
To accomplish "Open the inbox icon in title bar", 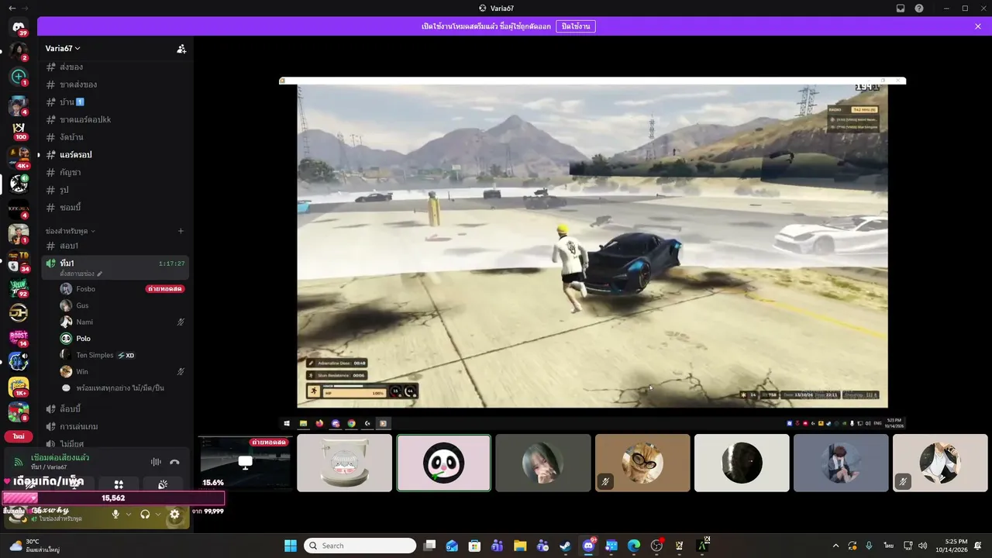I will point(901,8).
